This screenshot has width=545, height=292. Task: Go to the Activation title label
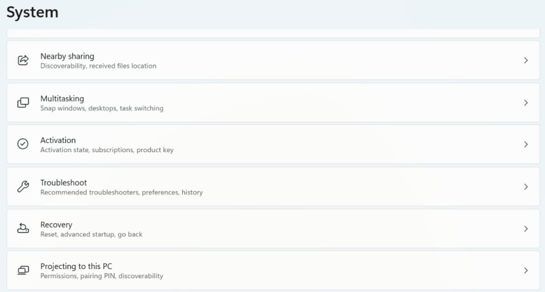pos(58,140)
